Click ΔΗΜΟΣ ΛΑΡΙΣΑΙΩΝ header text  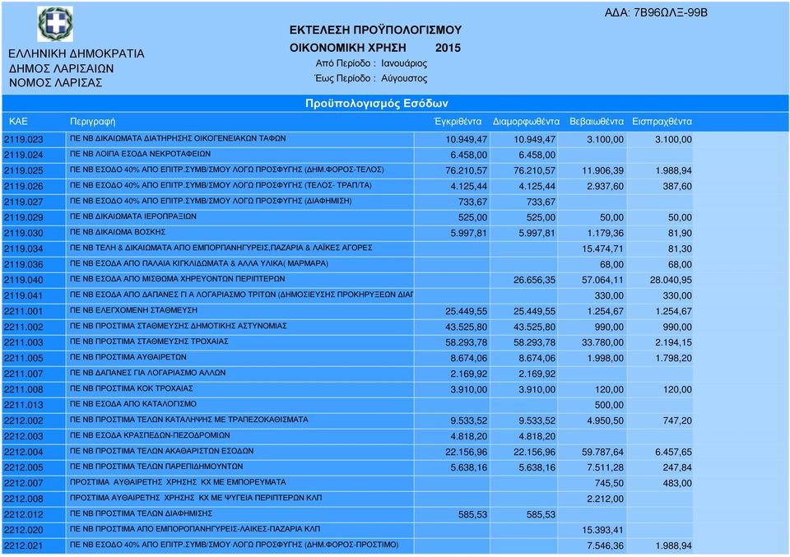pos(62,68)
